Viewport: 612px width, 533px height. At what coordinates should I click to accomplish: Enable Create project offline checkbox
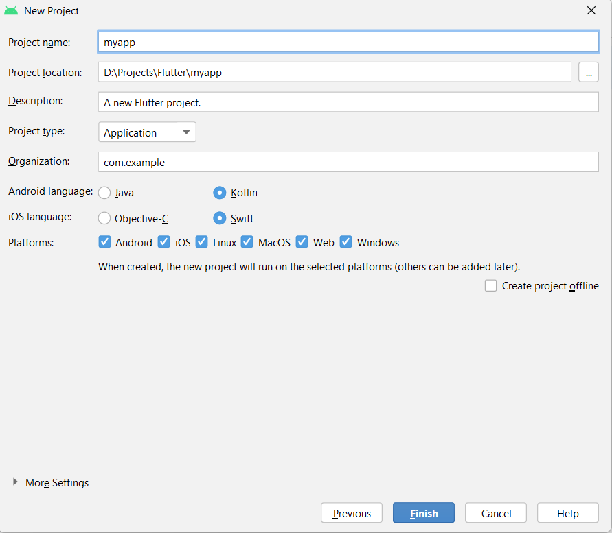[490, 286]
